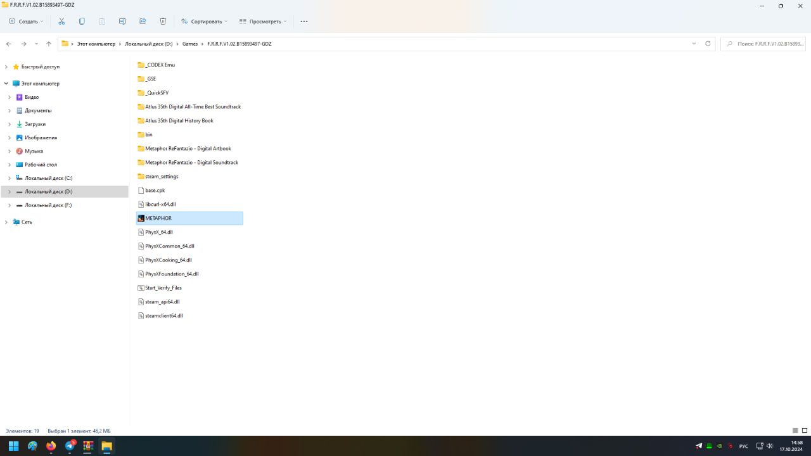Select PhysXCooking_64.dll file

(165, 260)
